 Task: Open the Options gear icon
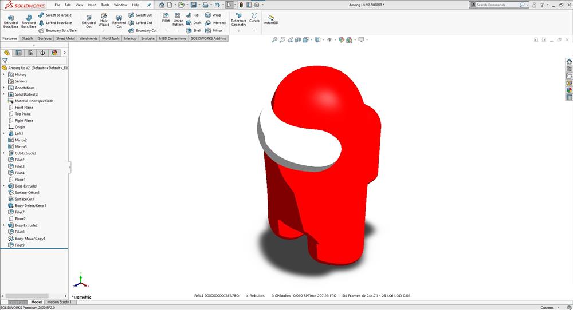click(x=257, y=5)
